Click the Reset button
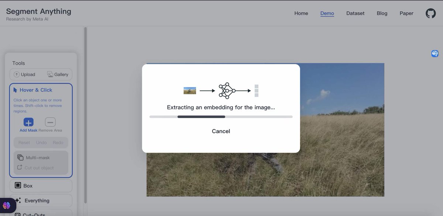Screen dimensions: 443x216 24,143
